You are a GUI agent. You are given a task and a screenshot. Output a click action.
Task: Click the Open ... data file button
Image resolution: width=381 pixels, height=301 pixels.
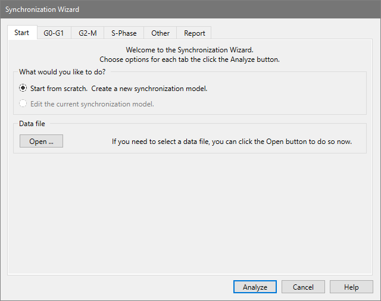tap(41, 141)
